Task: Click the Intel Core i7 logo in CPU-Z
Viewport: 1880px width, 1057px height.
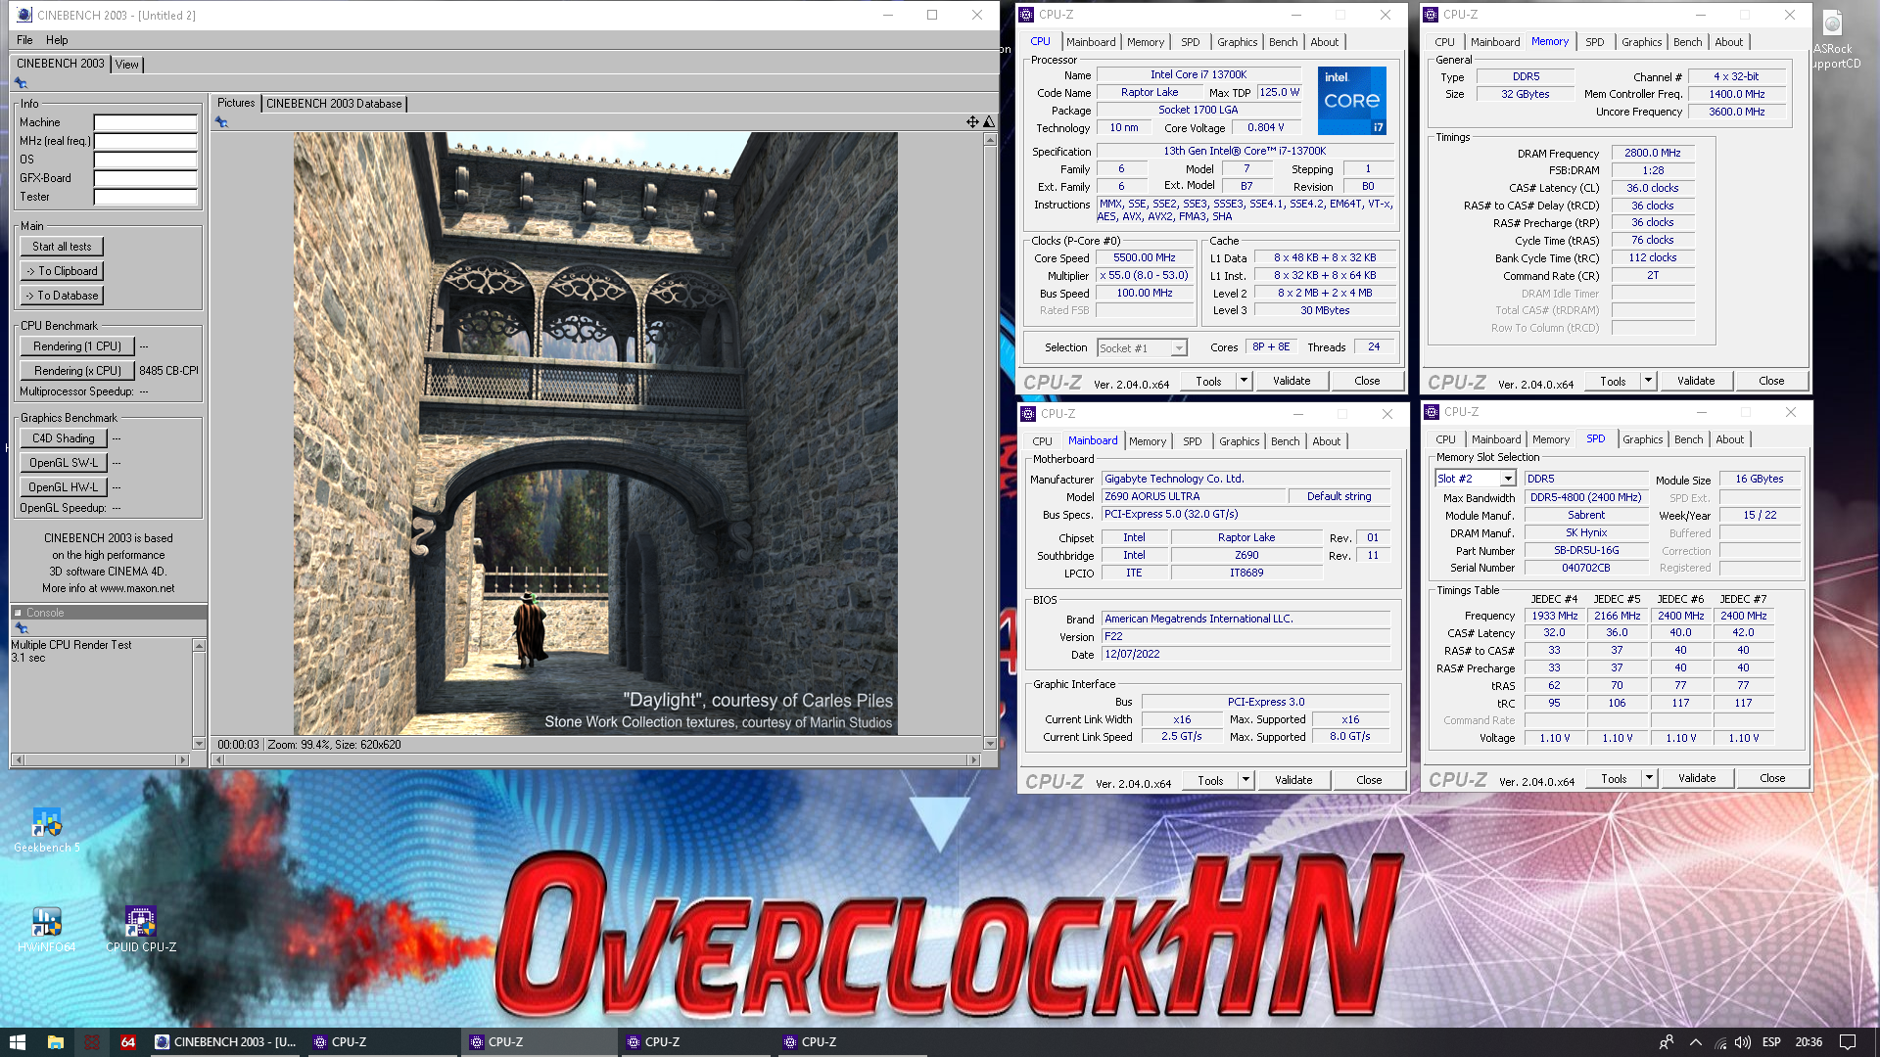Action: pos(1351,100)
